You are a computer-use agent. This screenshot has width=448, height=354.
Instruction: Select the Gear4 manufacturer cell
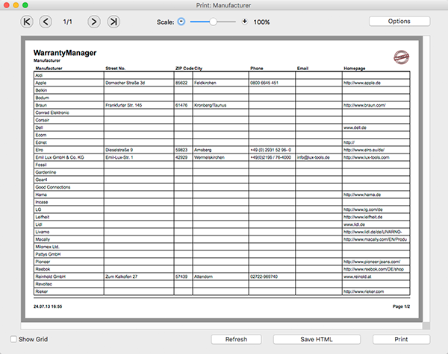69,180
